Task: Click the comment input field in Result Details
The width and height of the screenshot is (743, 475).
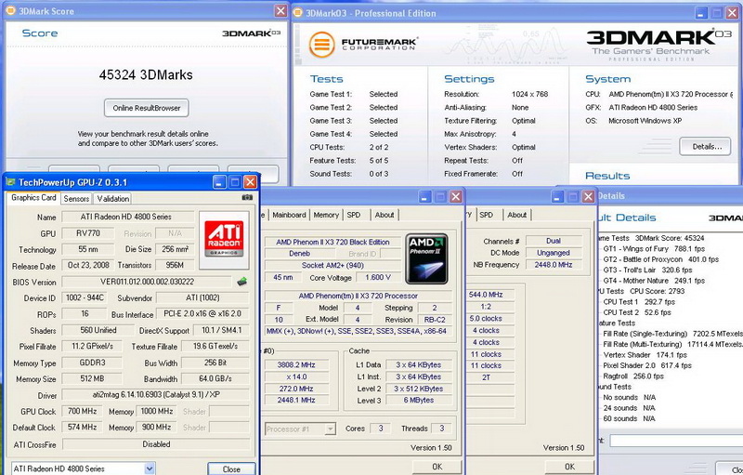Action: click(676, 441)
